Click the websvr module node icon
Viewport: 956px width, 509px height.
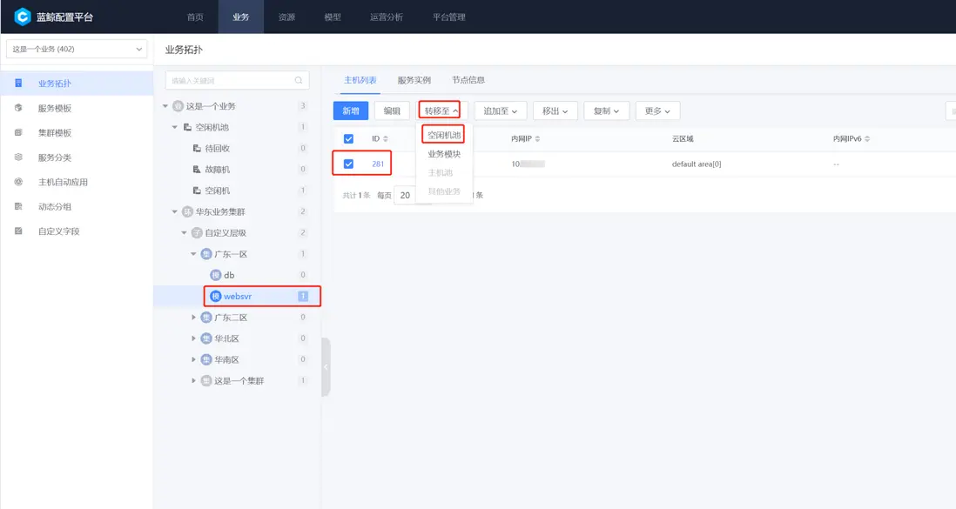coord(215,296)
